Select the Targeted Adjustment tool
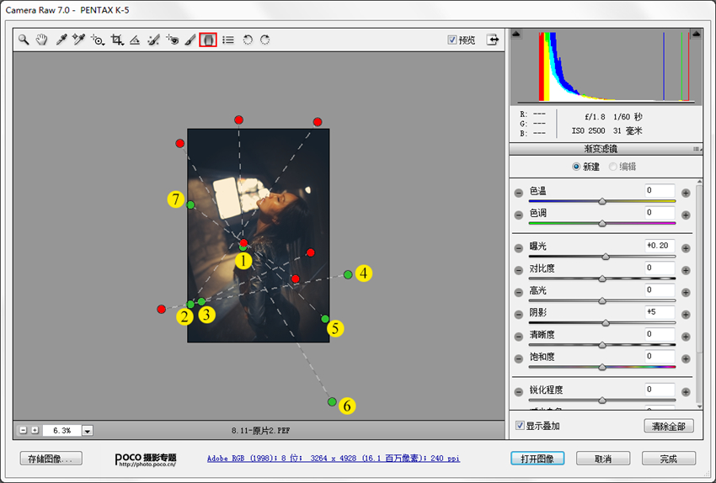The height and width of the screenshot is (483, 716). click(97, 40)
